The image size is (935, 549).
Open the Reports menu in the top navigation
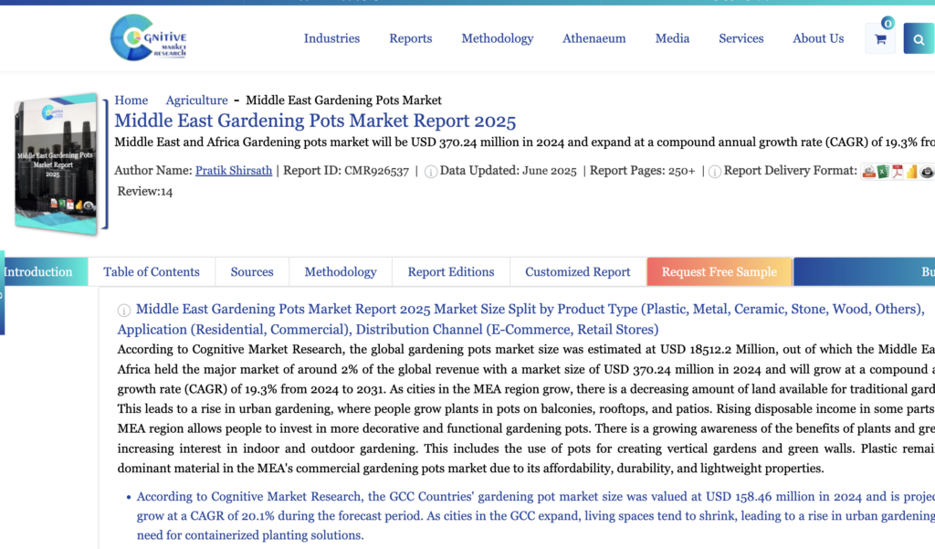[x=411, y=38]
